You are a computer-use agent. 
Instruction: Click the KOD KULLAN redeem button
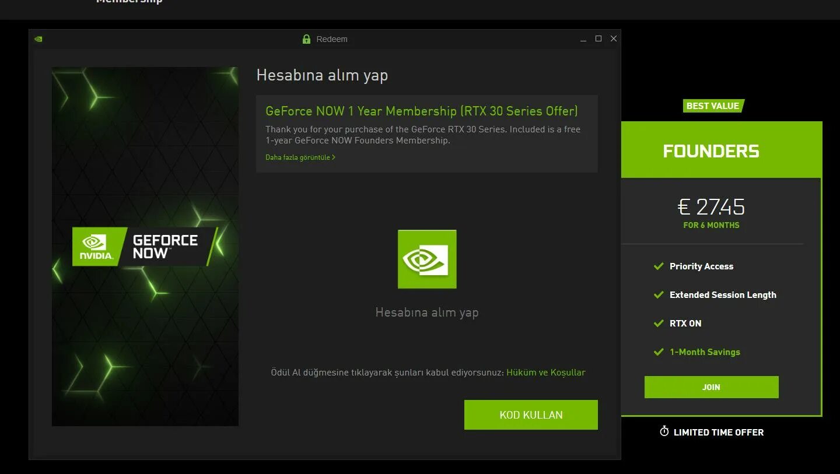(531, 415)
